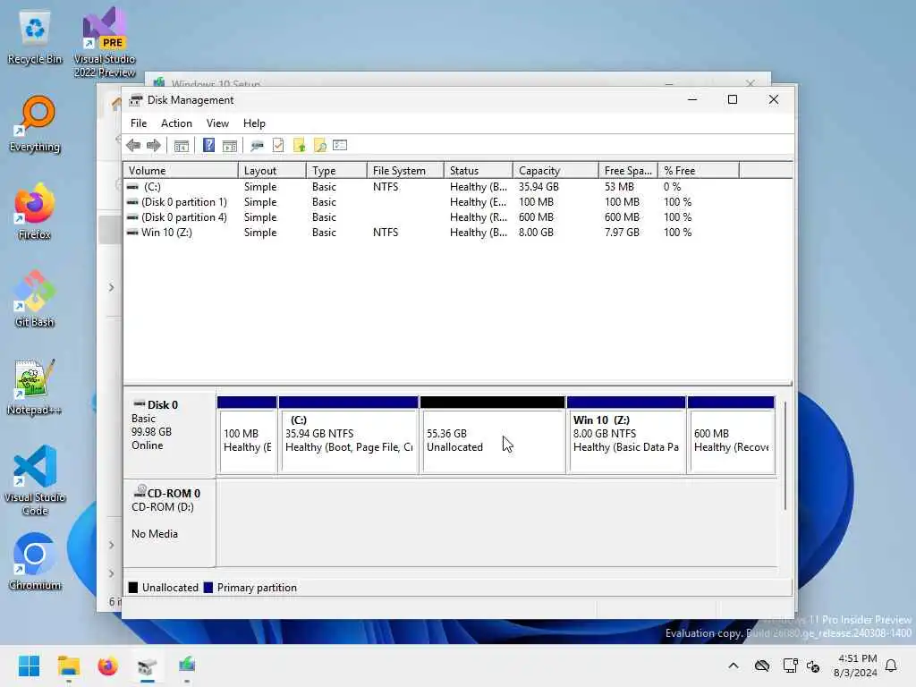Click the network display tray icon

click(790, 666)
